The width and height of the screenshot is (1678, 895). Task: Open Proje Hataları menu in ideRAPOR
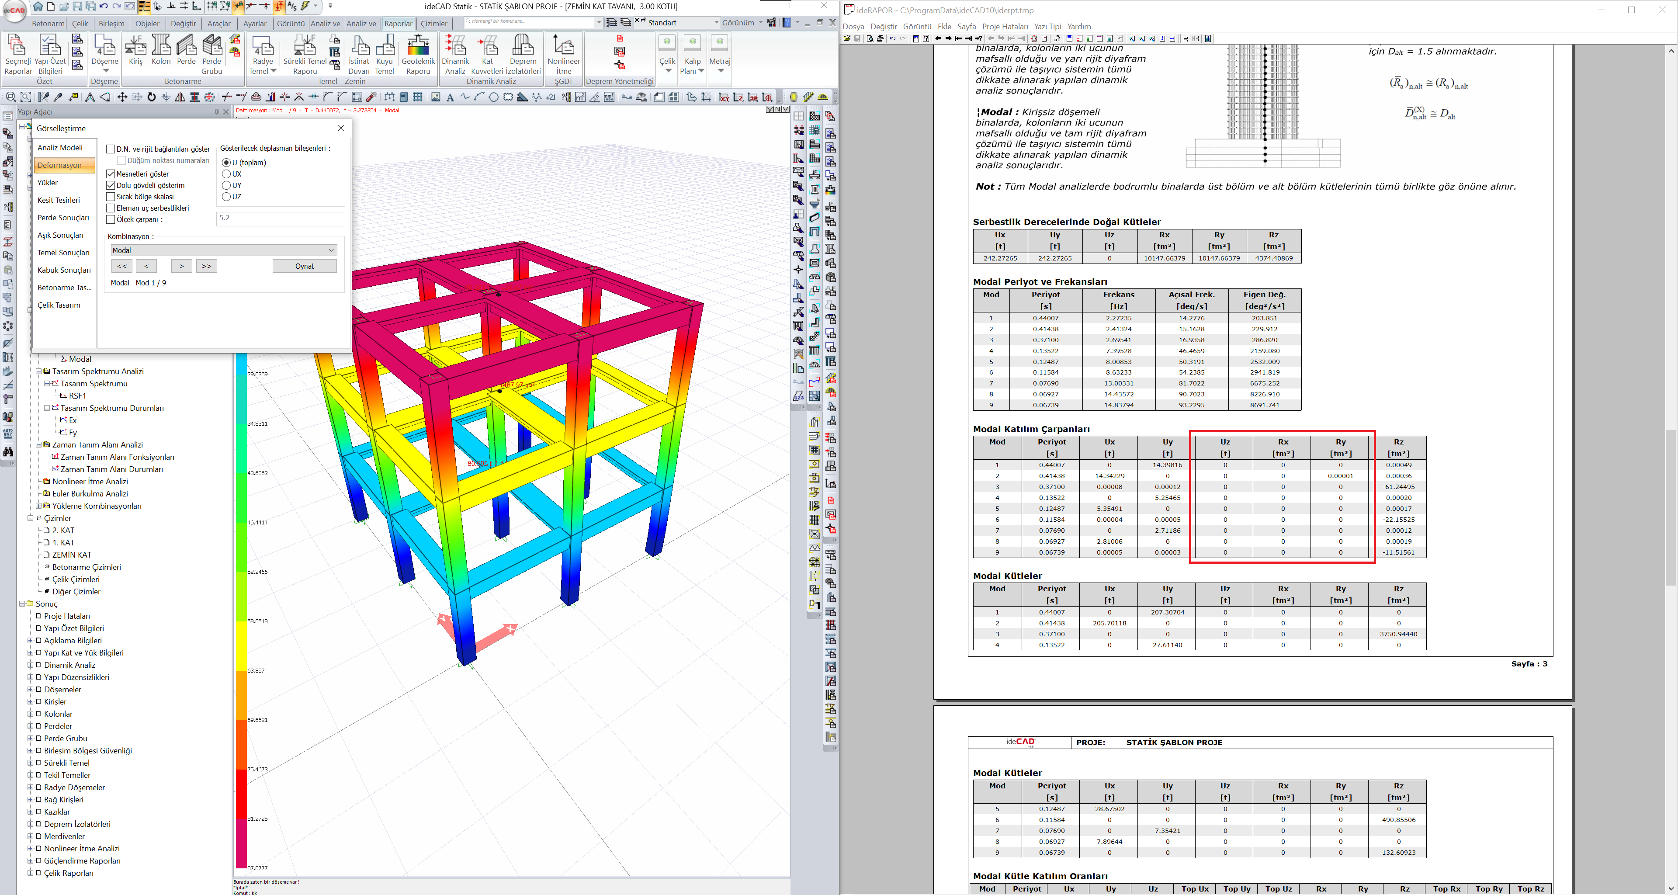pyautogui.click(x=1005, y=27)
